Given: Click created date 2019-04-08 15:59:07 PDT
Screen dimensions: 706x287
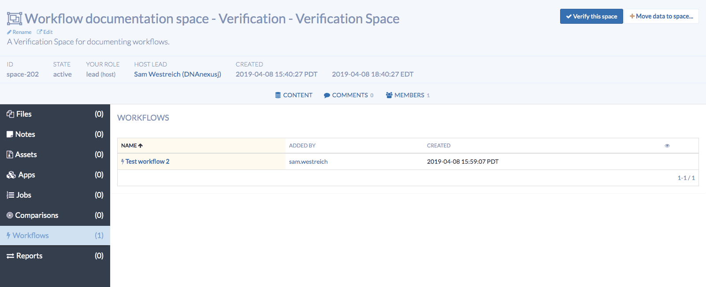Looking at the screenshot, I should coord(463,162).
